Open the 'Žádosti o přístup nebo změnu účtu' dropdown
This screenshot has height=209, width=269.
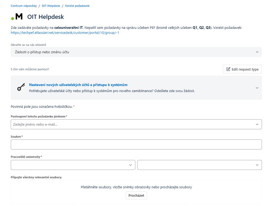click(x=136, y=52)
